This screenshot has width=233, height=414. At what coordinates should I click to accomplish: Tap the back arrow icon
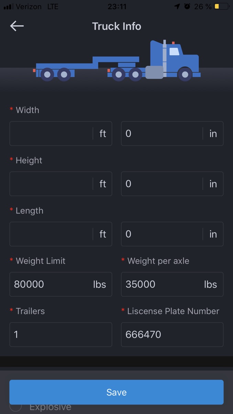(16, 26)
